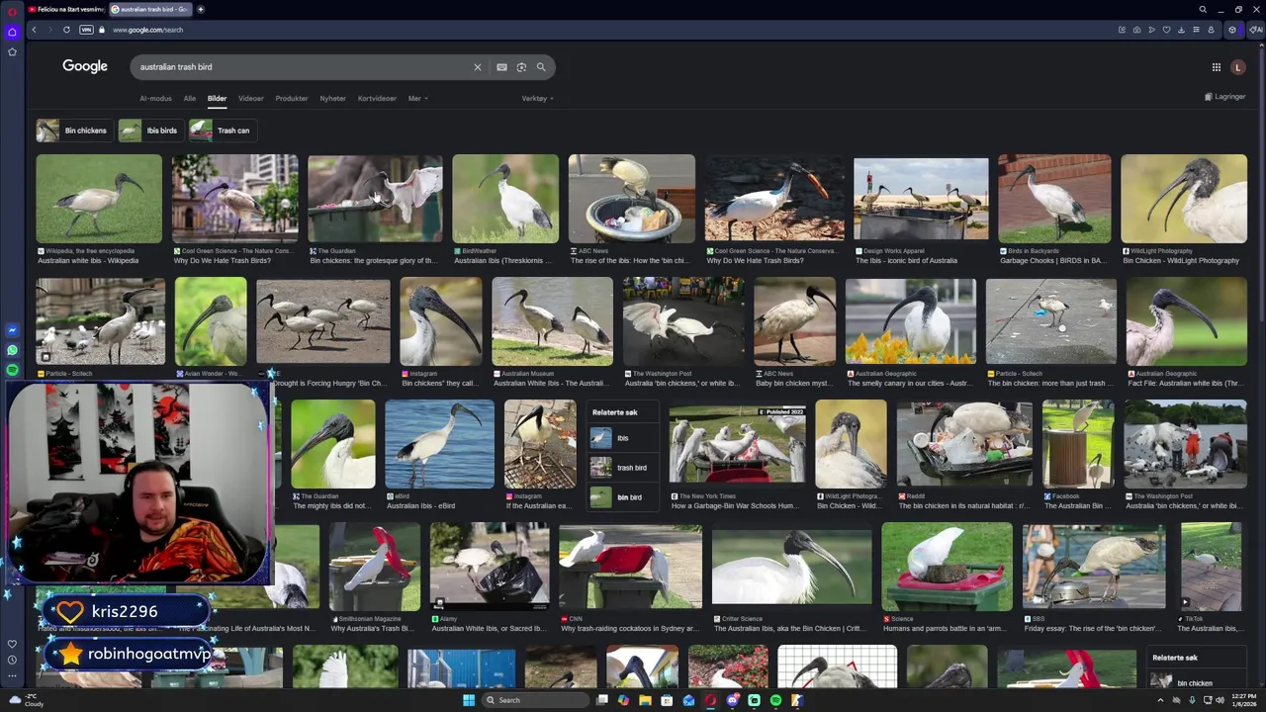Open the on-screen keyboard input tool
This screenshot has width=1266, height=712.
[x=501, y=67]
